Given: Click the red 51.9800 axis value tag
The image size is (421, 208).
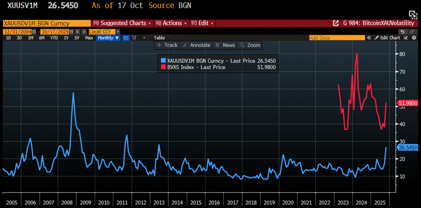Looking at the screenshot, I should pyautogui.click(x=407, y=103).
